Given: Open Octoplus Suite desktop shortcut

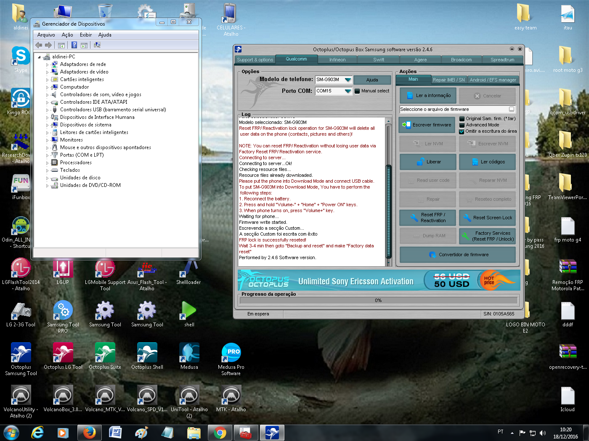Looking at the screenshot, I should tap(105, 356).
